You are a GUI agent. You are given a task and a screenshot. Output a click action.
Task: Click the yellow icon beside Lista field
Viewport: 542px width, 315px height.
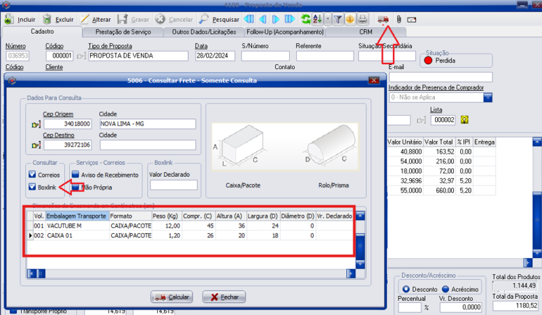click(465, 120)
